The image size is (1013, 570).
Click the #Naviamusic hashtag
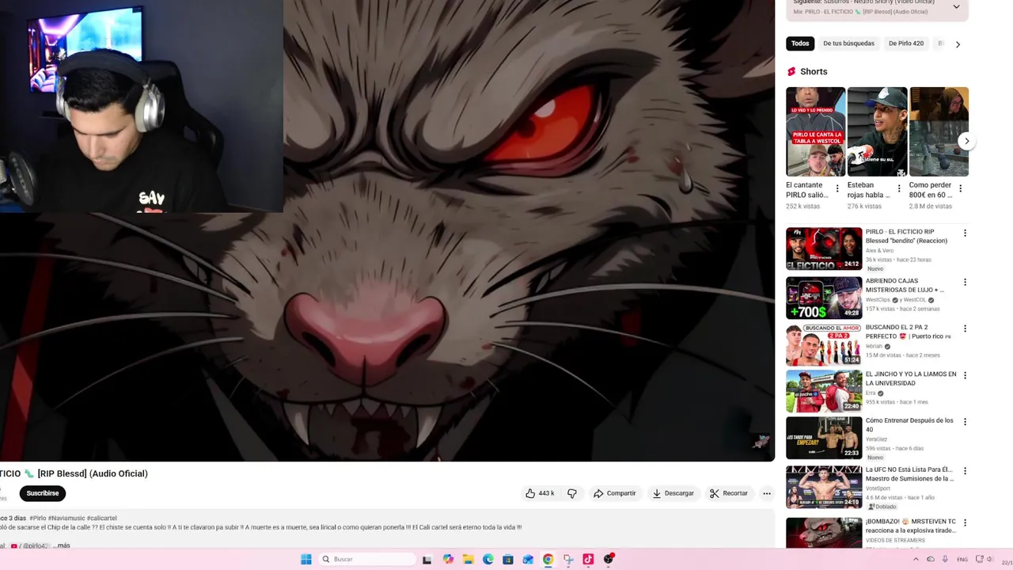66,518
